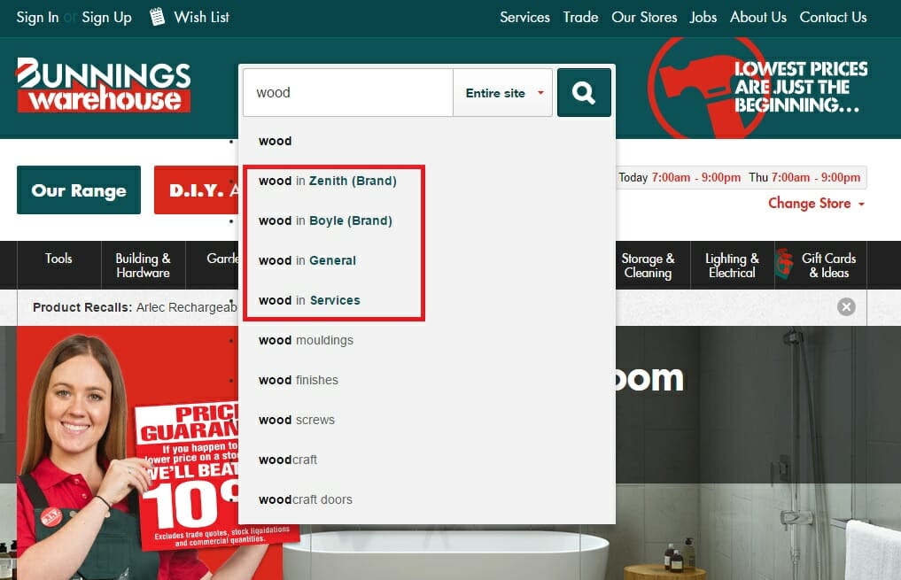This screenshot has height=580, width=901.
Task: Open the Lighting & Electrical category
Action: tap(732, 266)
